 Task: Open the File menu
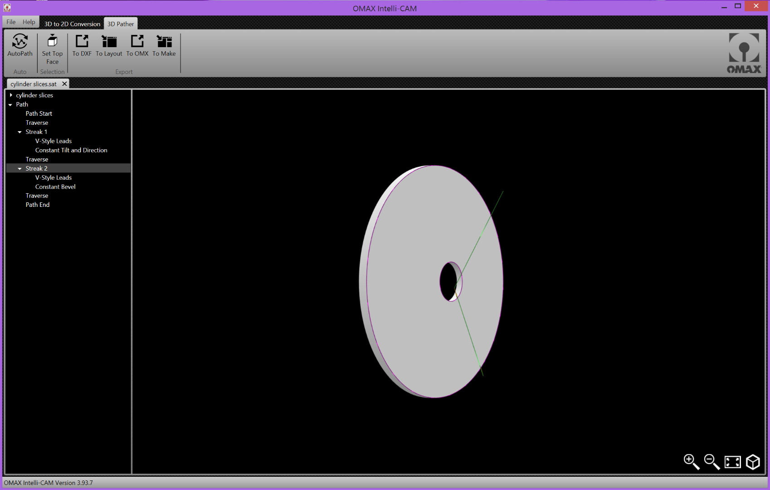tap(11, 22)
